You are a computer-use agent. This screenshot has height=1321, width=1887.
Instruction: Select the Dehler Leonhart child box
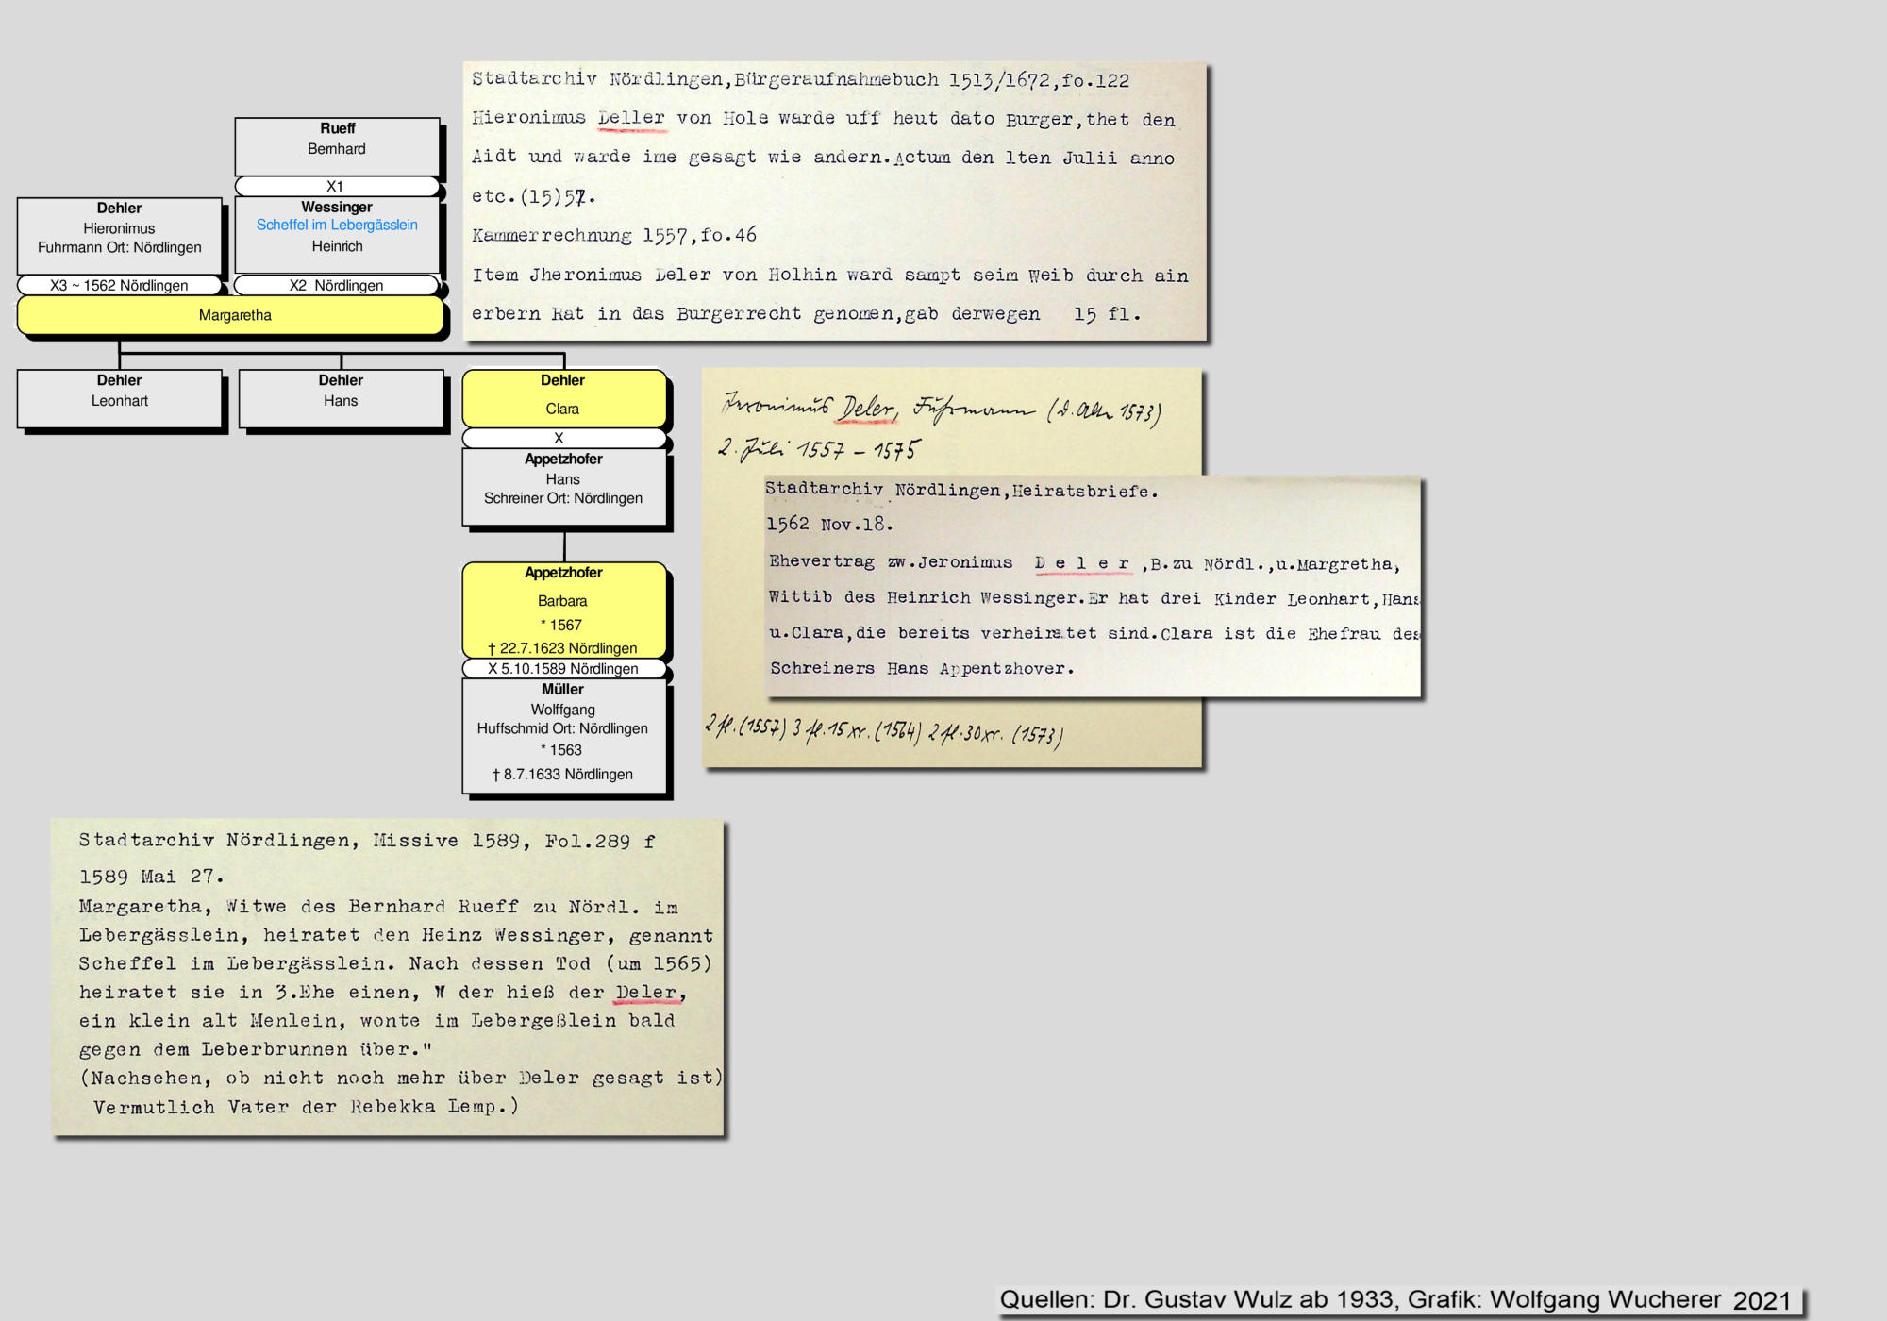119,398
